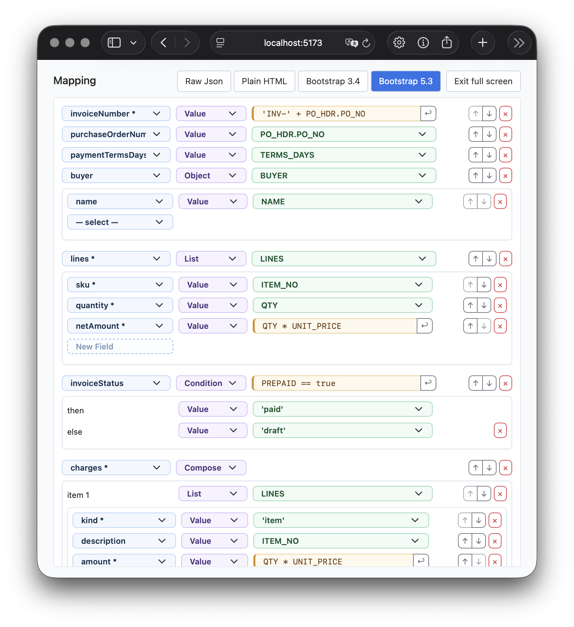Move the charges row up
Image resolution: width=574 pixels, height=627 pixels.
476,468
